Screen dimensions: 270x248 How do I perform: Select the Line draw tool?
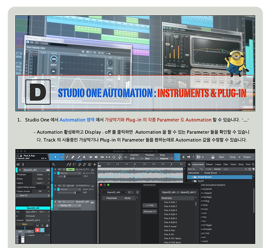[79, 157]
